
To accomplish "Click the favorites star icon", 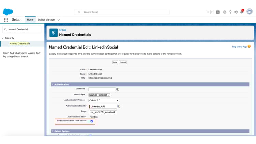I will tap(208, 12).
